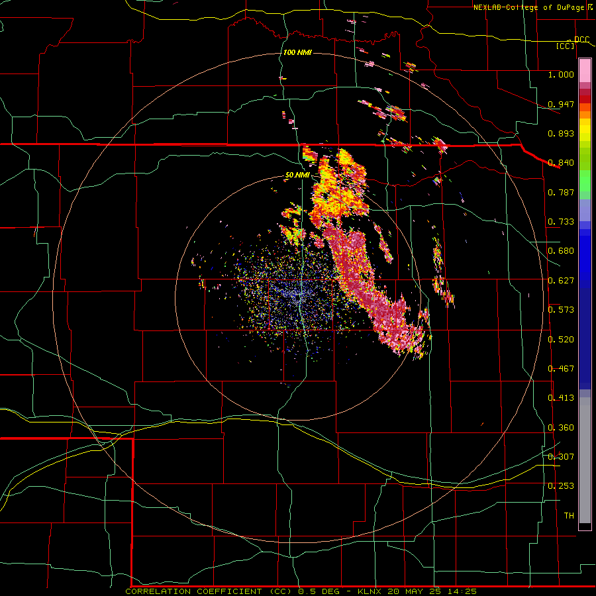Click the 0.893 color scale label
This screenshot has width=596, height=596.
[x=561, y=133]
